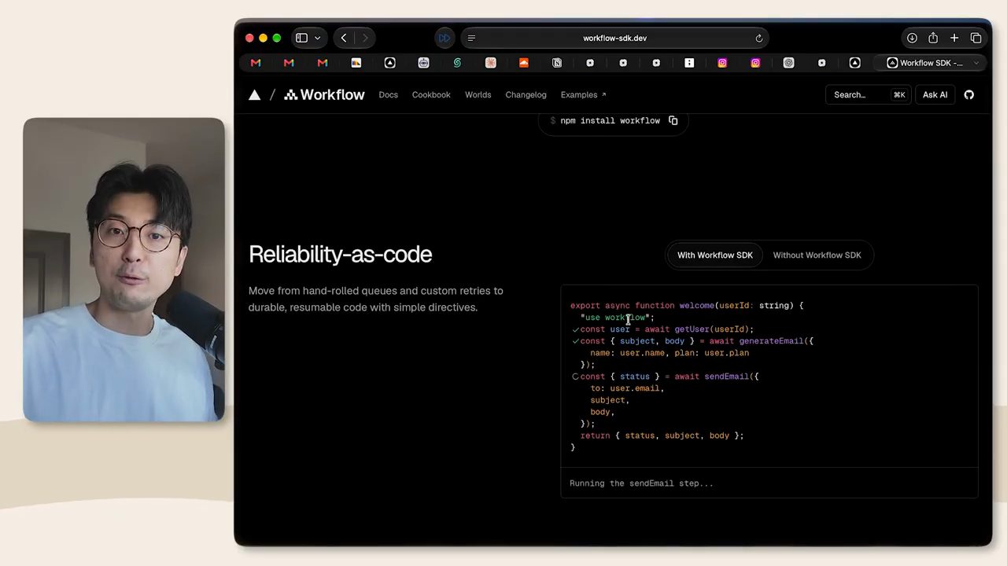Open the Reader page menu icon in address bar
Viewport: 1007px width, 566px height.
tap(471, 38)
